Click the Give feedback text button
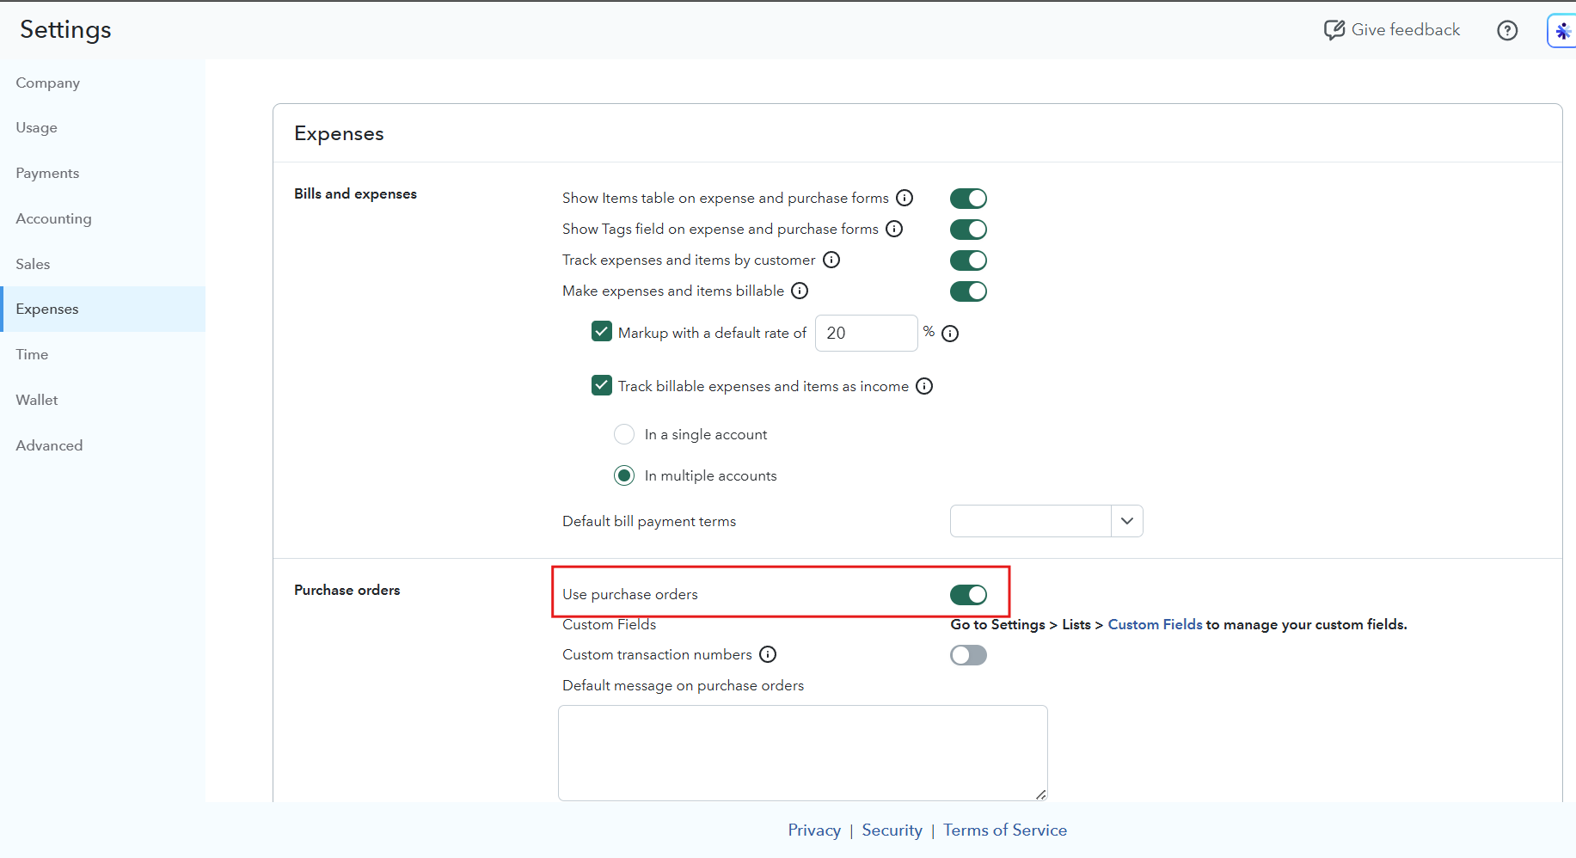1576x858 pixels. tap(1405, 30)
